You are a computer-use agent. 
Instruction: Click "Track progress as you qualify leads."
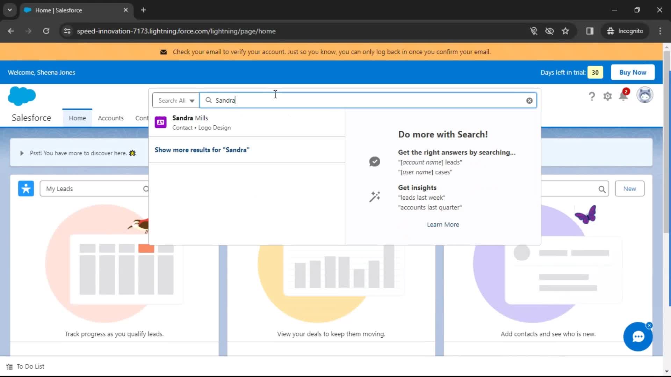pos(114,334)
